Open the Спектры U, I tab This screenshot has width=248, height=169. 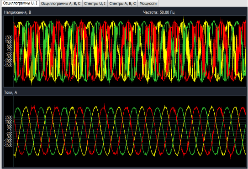coord(95,4)
